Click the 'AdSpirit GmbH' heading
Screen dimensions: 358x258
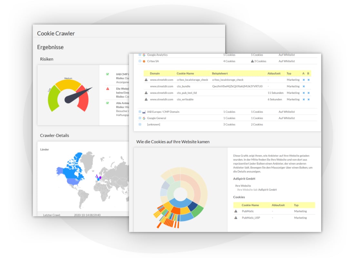[244, 179]
